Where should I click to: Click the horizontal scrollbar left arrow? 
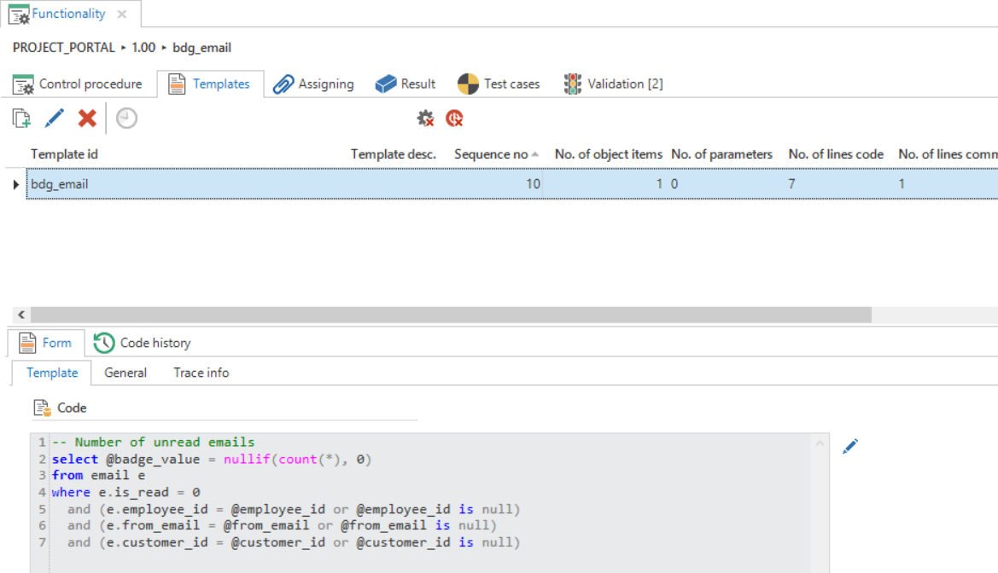click(21, 315)
